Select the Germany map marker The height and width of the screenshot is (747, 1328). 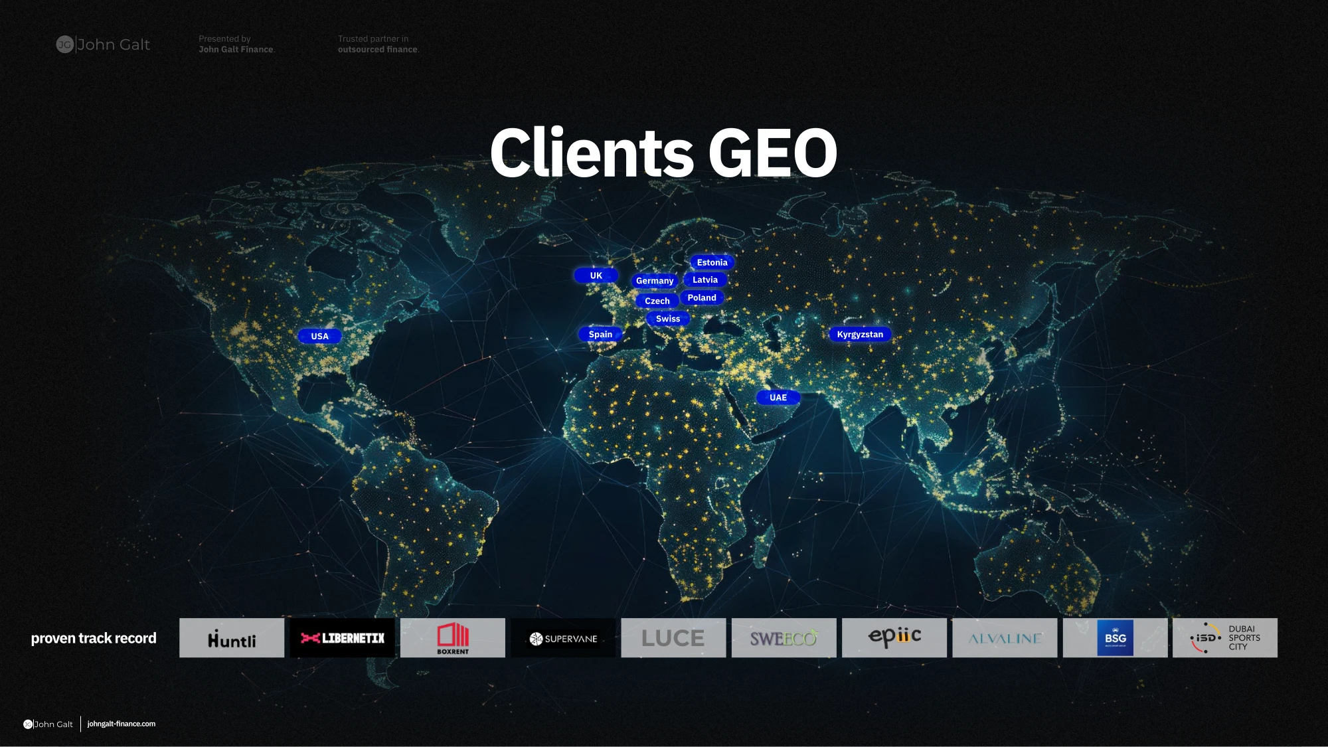point(655,281)
